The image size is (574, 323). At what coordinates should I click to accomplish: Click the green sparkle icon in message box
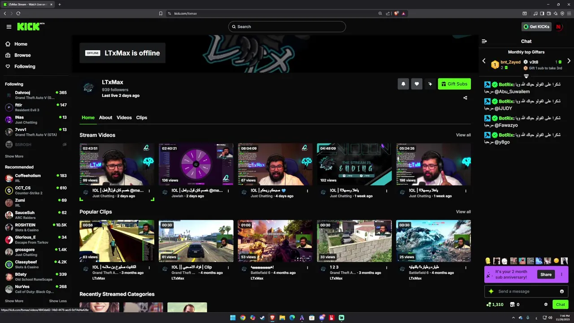(x=491, y=292)
